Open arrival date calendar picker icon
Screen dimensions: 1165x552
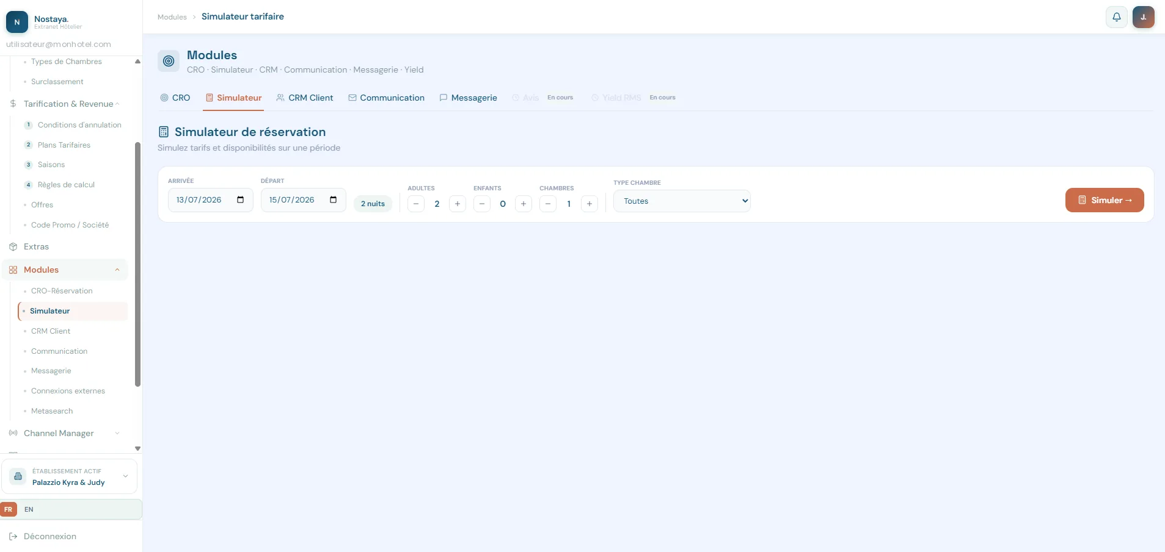tap(241, 200)
